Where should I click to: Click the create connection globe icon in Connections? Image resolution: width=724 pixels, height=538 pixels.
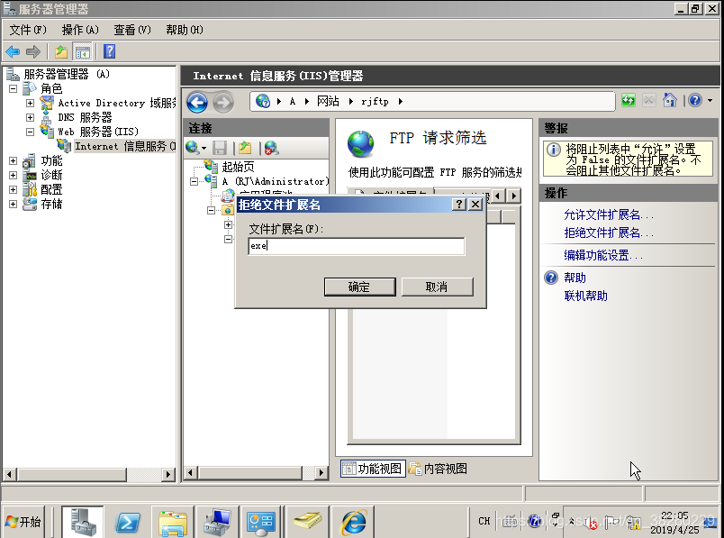click(x=192, y=148)
